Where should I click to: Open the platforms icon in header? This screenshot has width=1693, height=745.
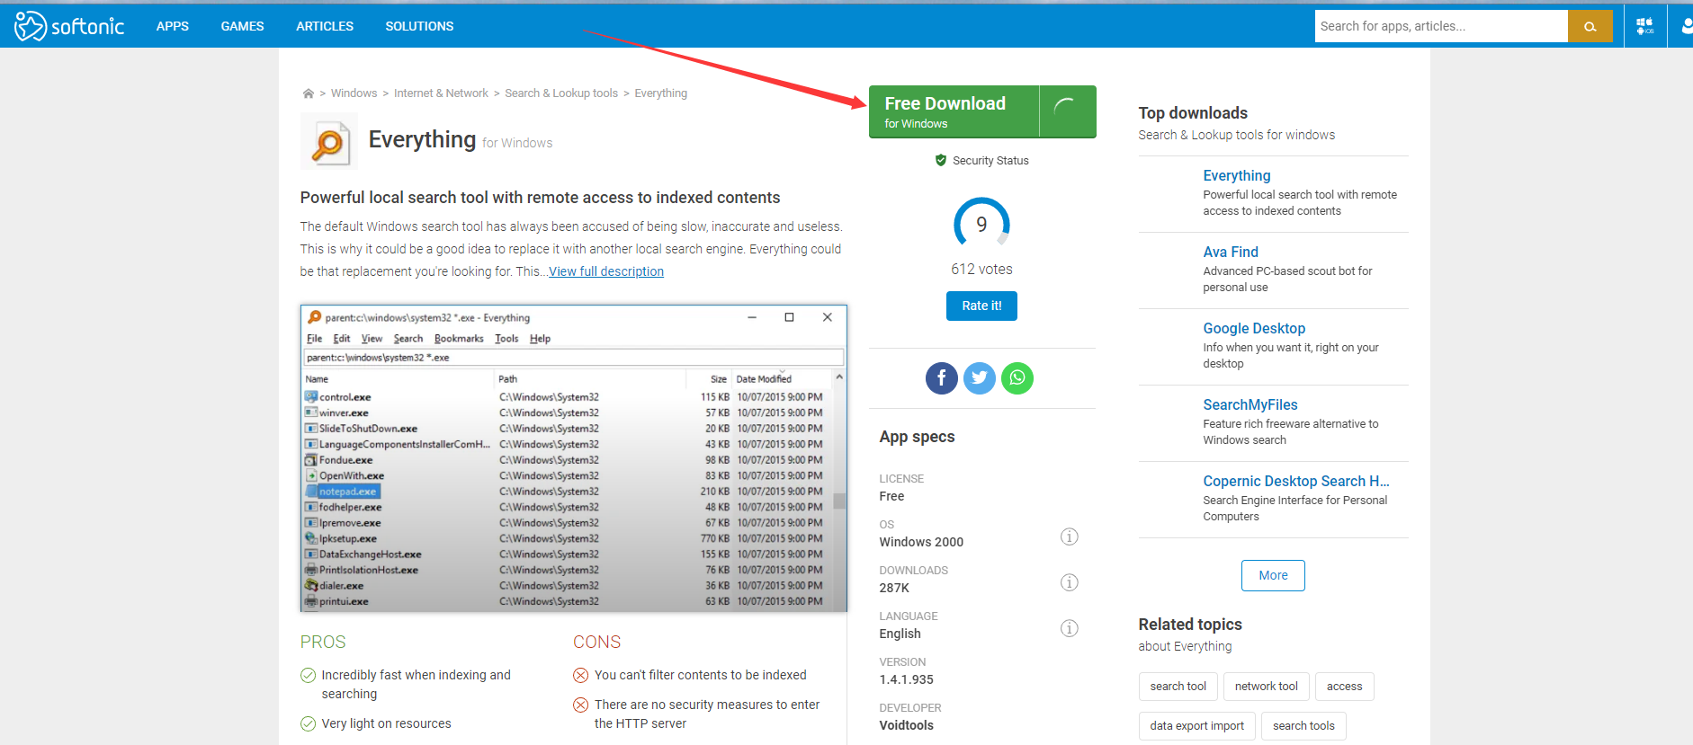click(1644, 26)
